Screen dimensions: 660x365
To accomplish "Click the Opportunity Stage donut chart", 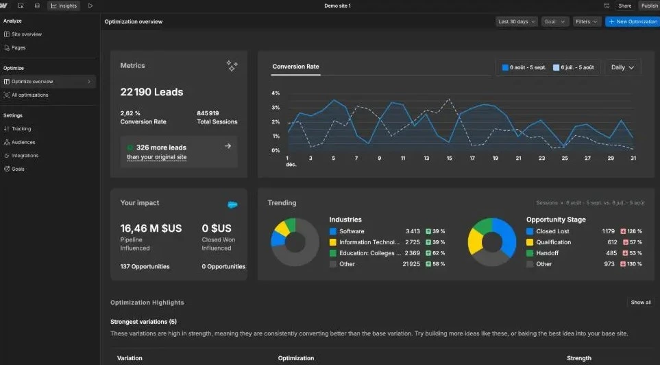I will [492, 242].
